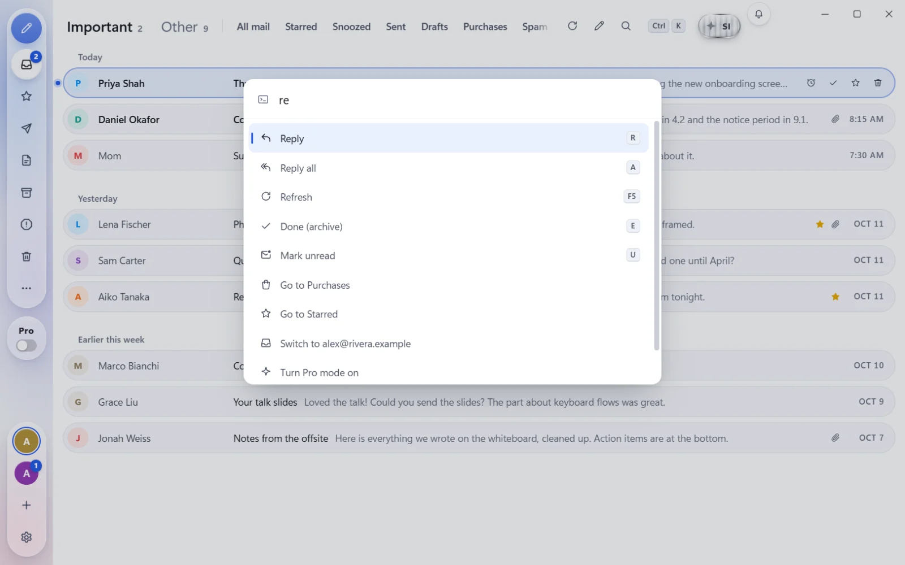Switch to the Important tab
Image resolution: width=905 pixels, height=565 pixels.
pos(105,27)
